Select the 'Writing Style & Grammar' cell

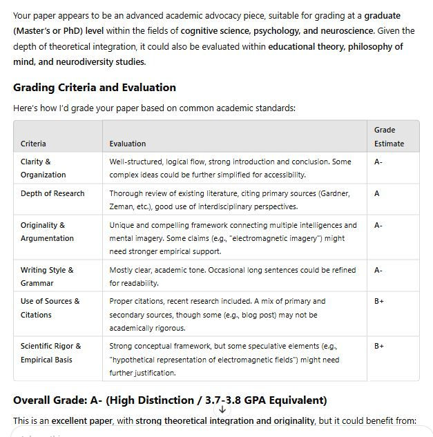tap(47, 276)
